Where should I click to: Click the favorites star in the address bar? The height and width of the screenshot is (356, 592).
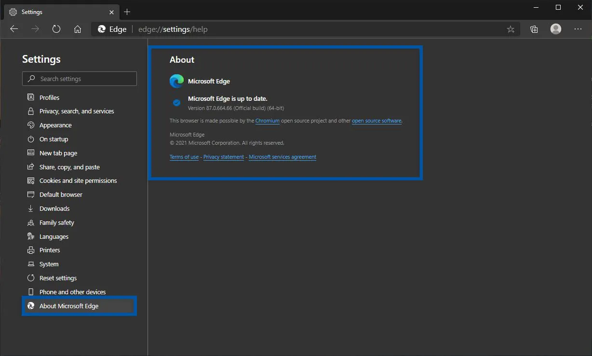point(511,29)
